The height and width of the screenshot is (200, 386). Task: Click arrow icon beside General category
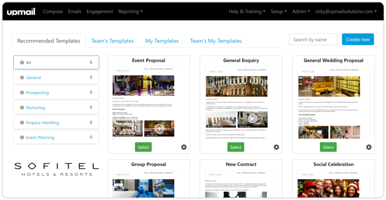22,78
